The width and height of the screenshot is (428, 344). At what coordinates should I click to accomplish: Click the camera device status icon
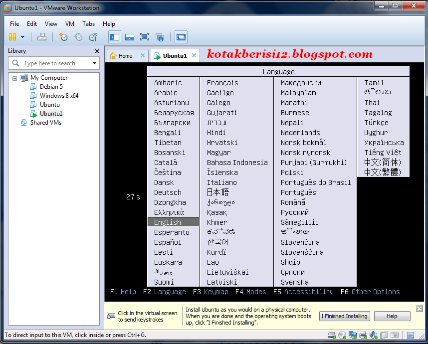pos(395,335)
